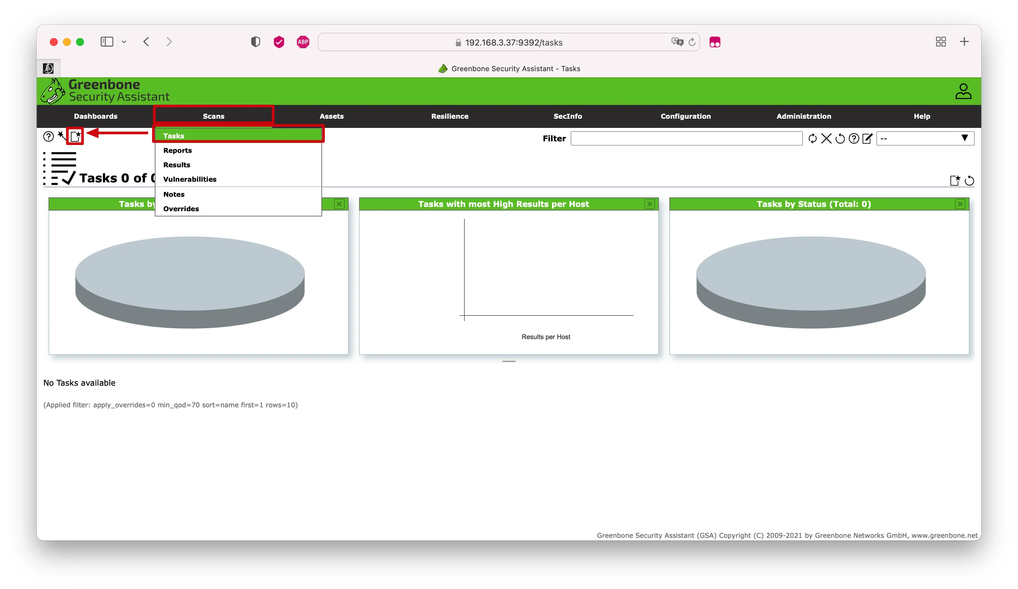Click the update filter refresh icon
This screenshot has width=1018, height=589.
coord(812,139)
